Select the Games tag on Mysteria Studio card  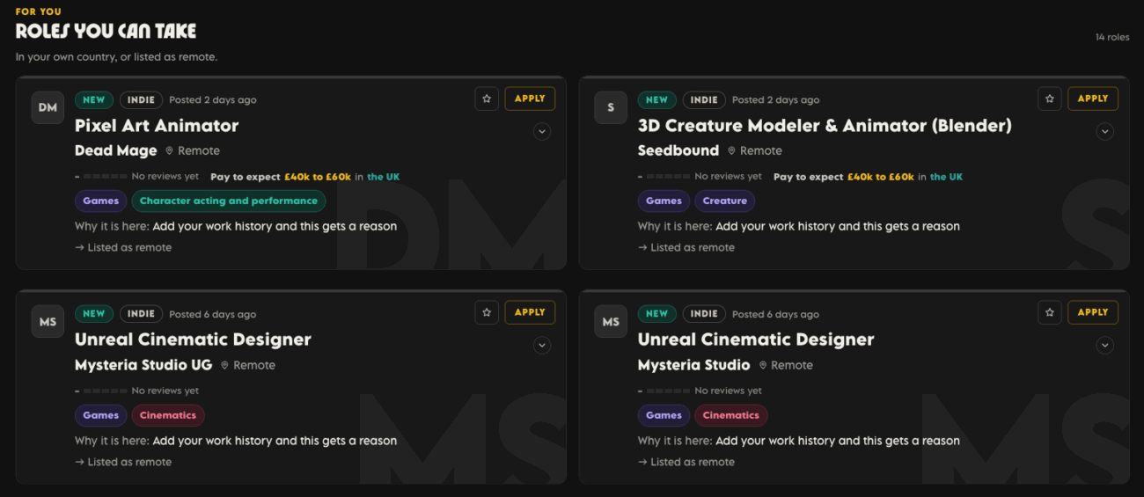[x=664, y=415]
